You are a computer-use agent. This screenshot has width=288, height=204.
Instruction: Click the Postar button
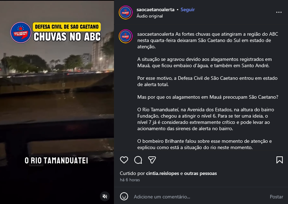(276, 197)
